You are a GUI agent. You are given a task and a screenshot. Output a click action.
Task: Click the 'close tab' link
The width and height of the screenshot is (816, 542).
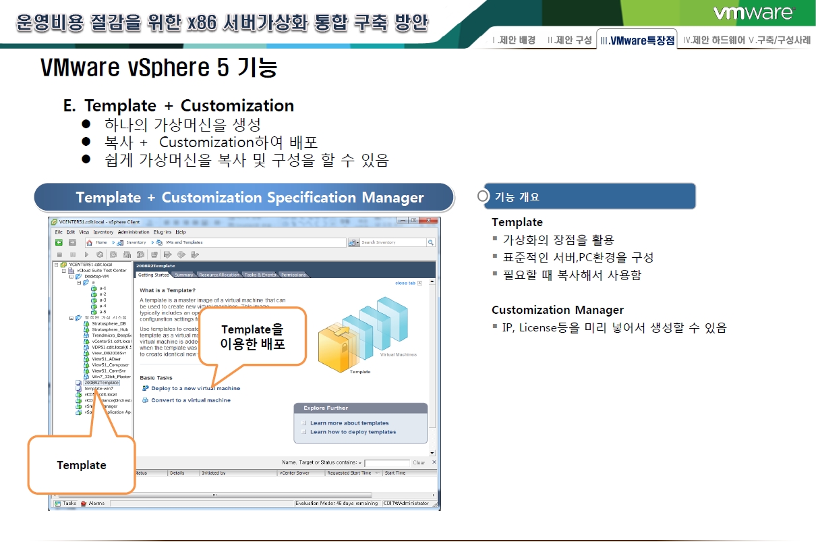click(x=405, y=283)
